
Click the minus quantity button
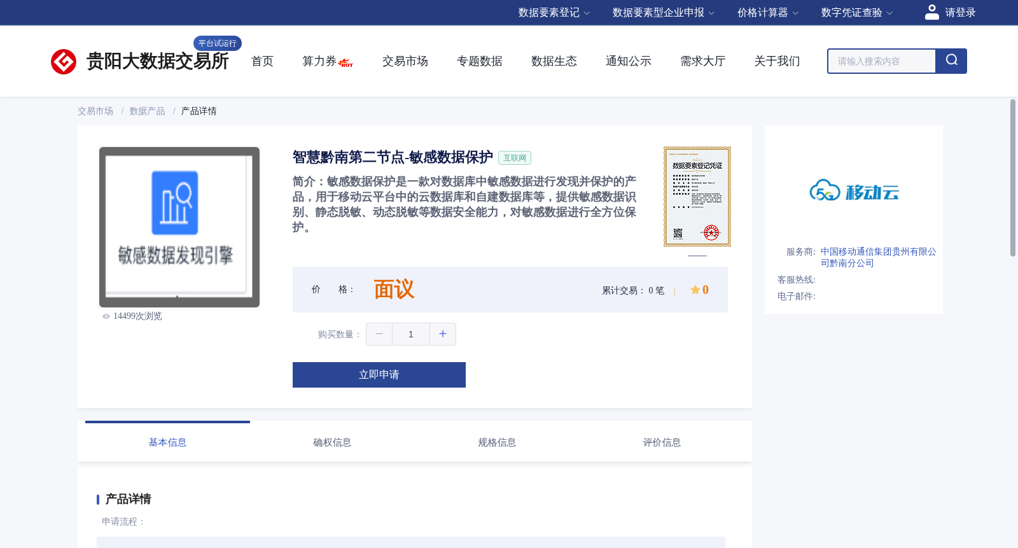pos(379,334)
